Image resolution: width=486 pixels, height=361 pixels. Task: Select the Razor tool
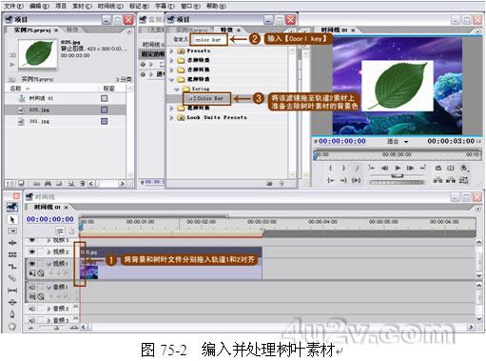12,278
